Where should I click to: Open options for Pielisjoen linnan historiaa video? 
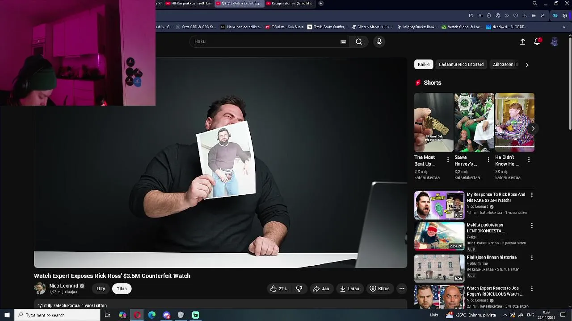pos(532,258)
